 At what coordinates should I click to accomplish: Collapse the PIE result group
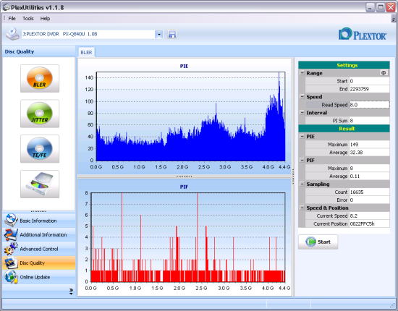pyautogui.click(x=302, y=136)
